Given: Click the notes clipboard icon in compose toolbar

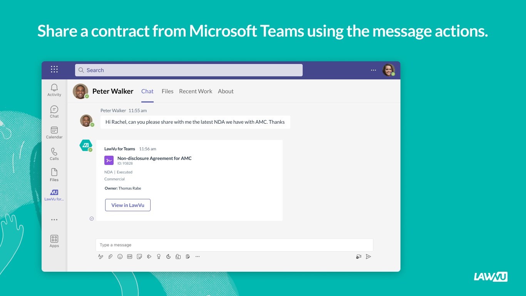Looking at the screenshot, I should pos(188,257).
